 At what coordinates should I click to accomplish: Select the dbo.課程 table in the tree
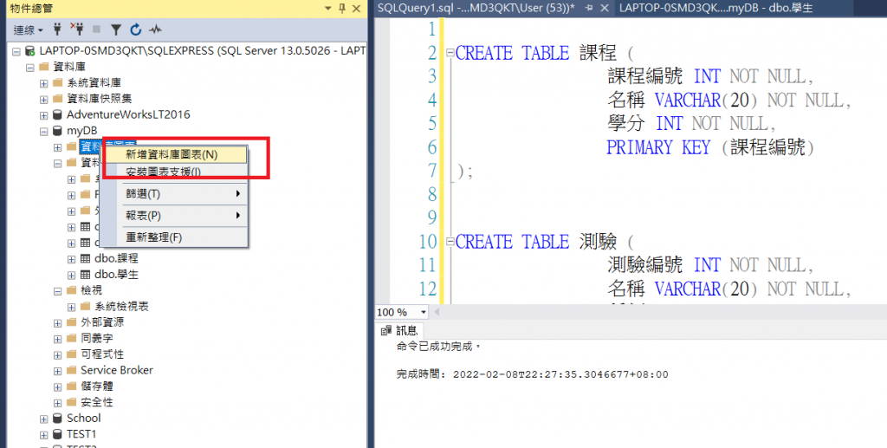pos(116,258)
